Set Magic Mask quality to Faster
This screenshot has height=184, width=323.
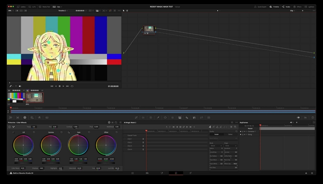tap(216, 134)
